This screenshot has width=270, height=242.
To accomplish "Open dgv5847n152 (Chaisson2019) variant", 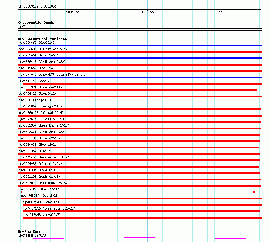I will (x=42, y=119).
